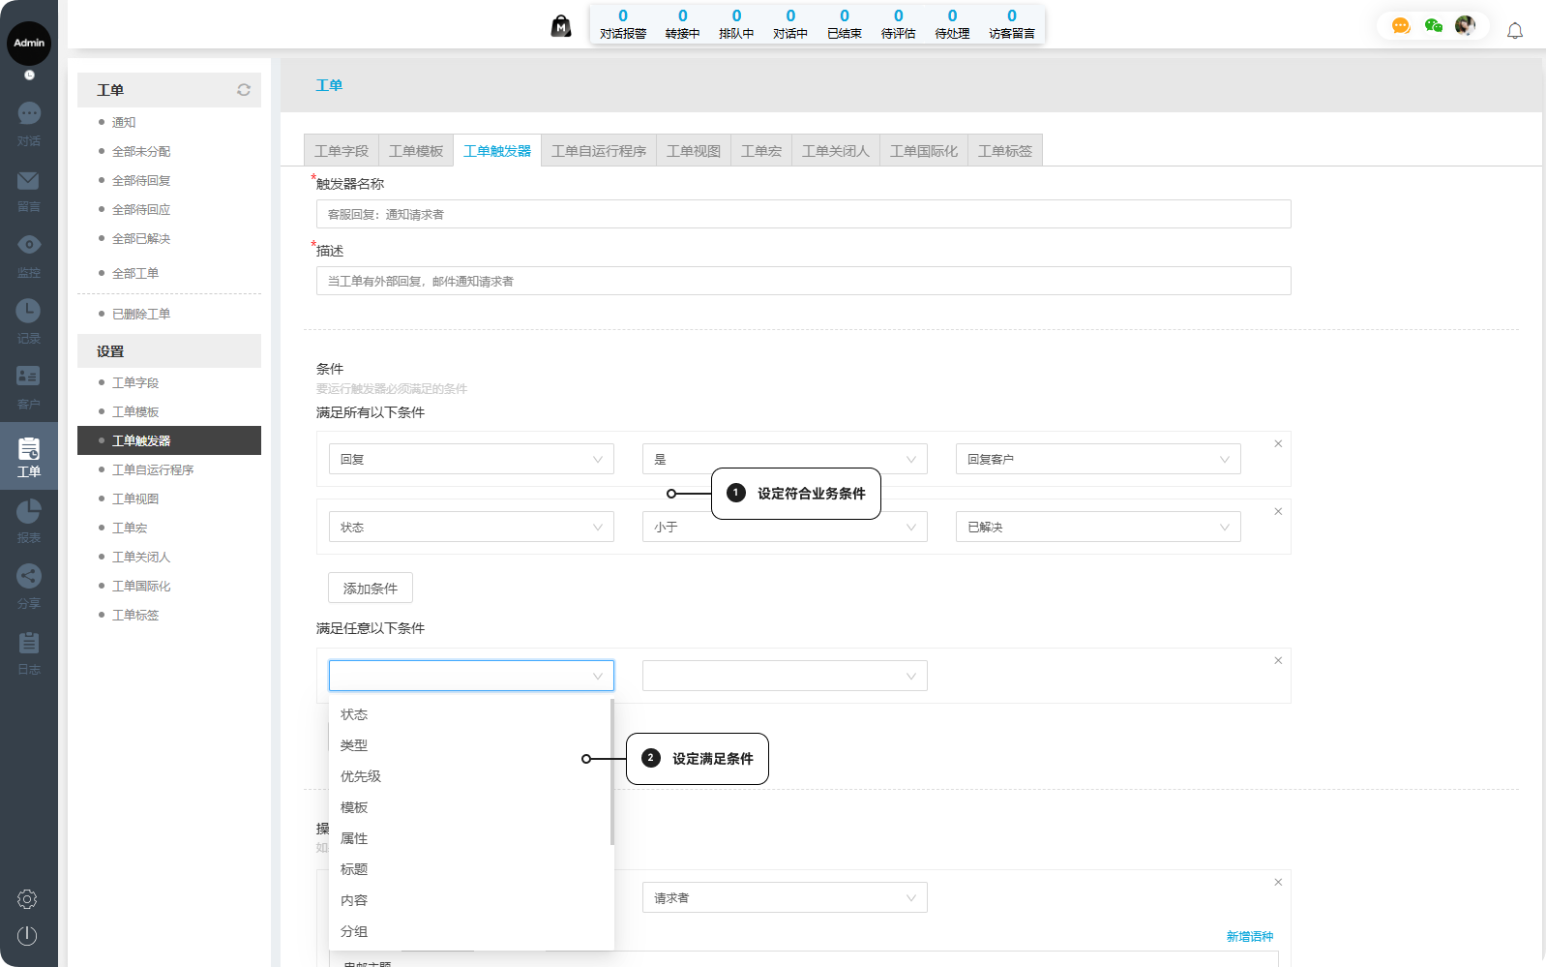This screenshot has width=1546, height=967.
Task: Click the 留言 envelope icon
Action: (29, 181)
